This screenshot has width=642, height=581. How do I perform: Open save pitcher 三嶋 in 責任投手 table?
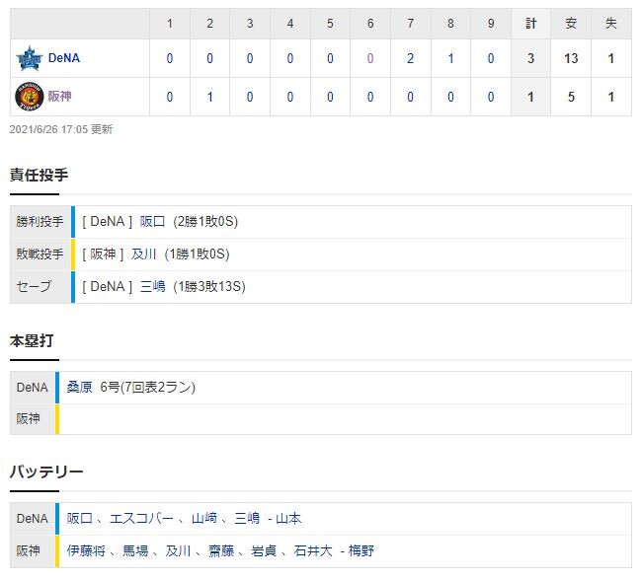(x=152, y=287)
